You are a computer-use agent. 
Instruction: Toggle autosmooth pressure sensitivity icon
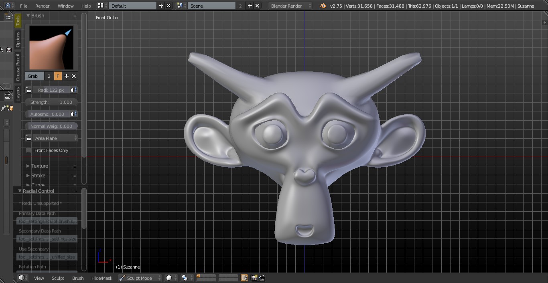coord(73,114)
